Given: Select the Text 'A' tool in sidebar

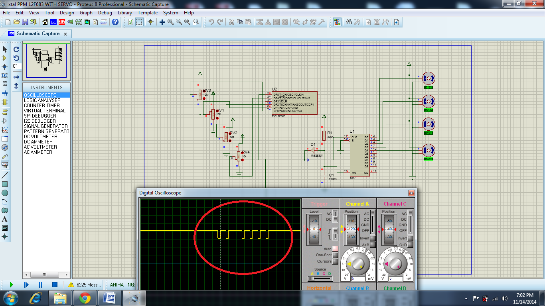Looking at the screenshot, I should click(x=5, y=220).
